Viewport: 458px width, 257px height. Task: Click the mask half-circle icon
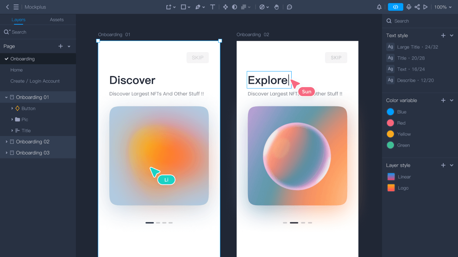point(235,7)
